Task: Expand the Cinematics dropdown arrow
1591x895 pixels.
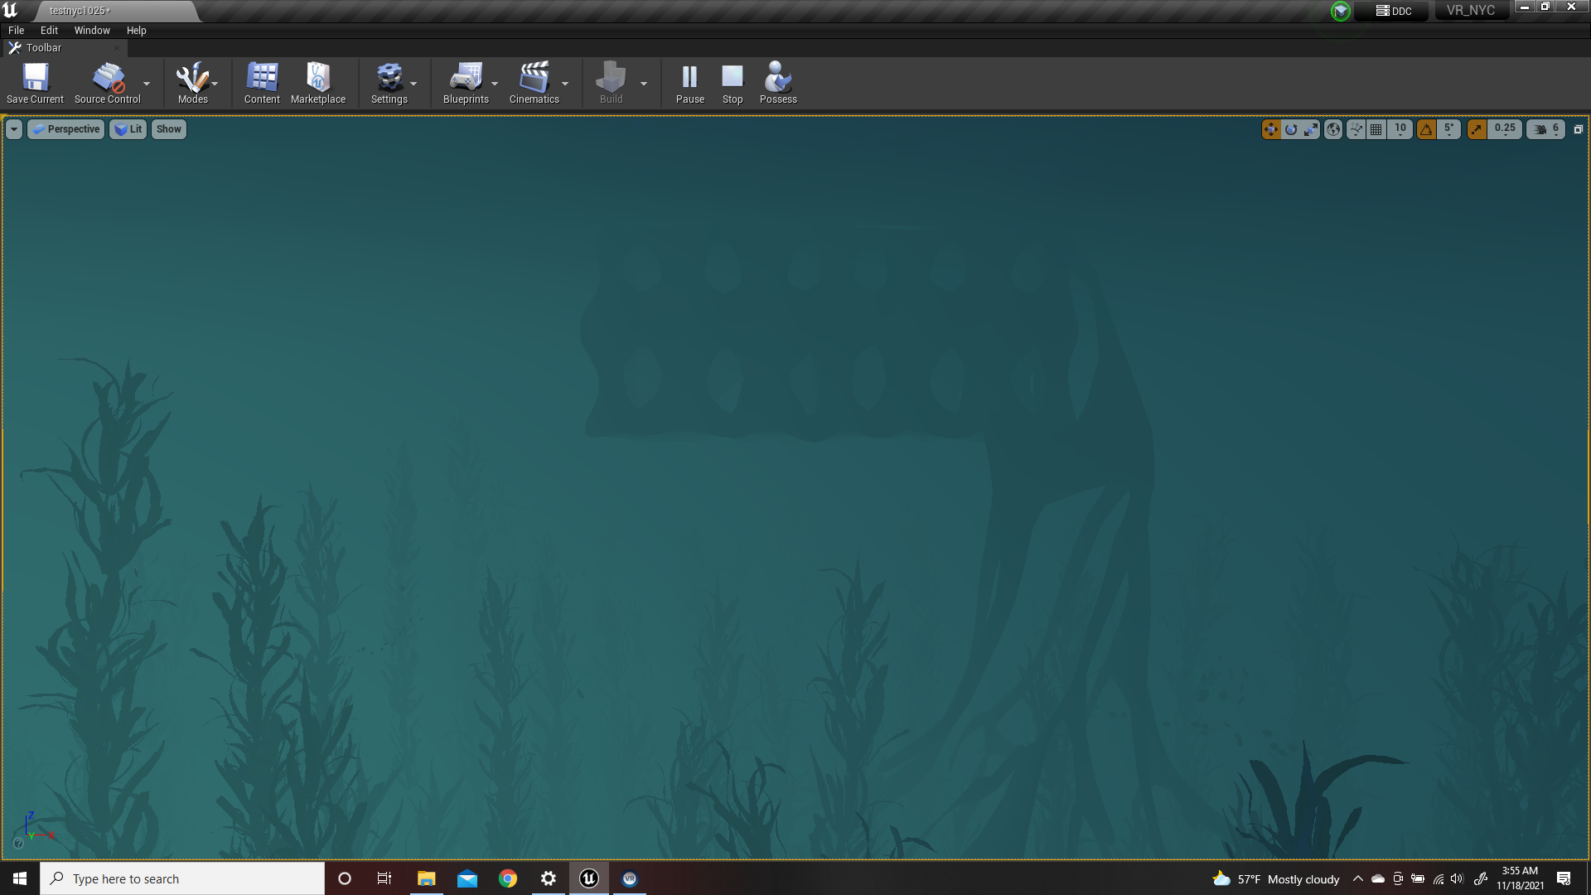Action: [x=565, y=83]
